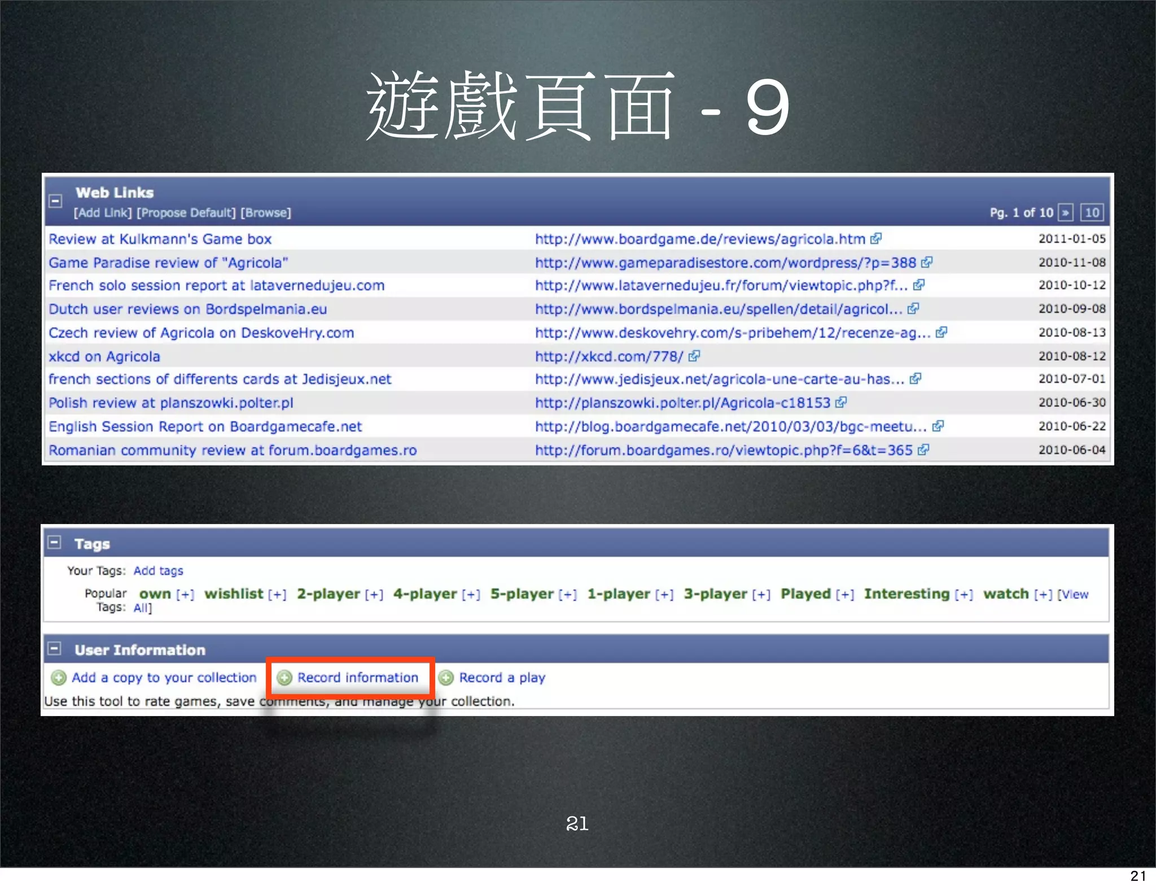Image resolution: width=1156 pixels, height=890 pixels.
Task: Click external link icon next to xkcd.com/778
Action: [x=694, y=356]
